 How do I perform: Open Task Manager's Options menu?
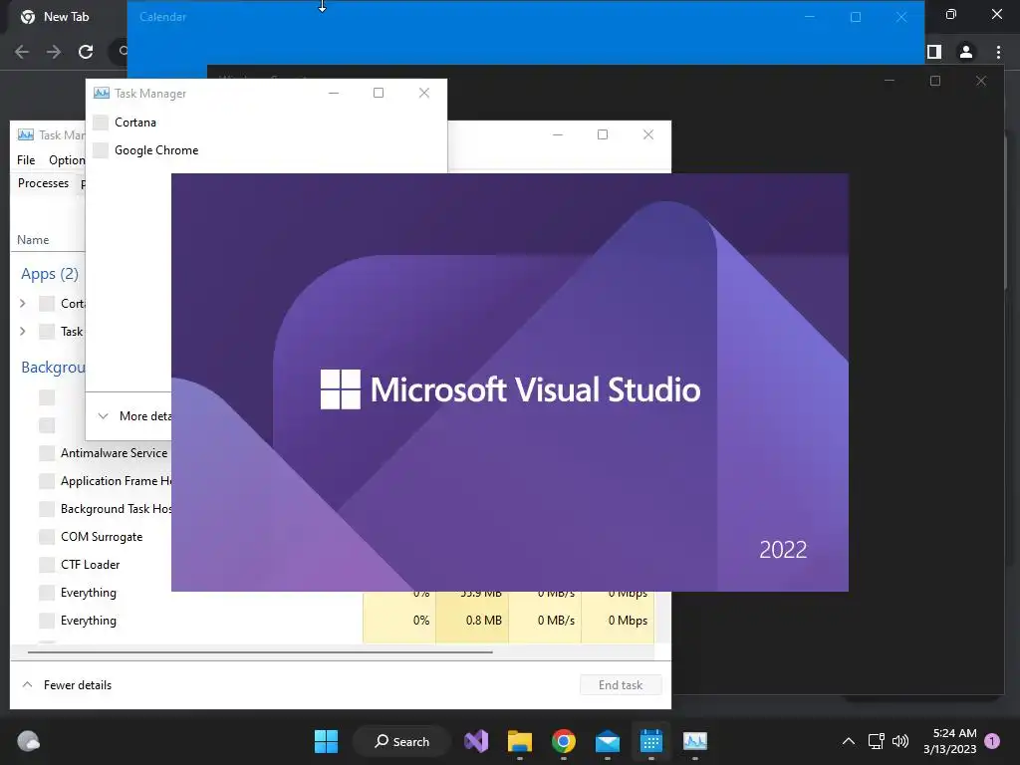(x=67, y=160)
